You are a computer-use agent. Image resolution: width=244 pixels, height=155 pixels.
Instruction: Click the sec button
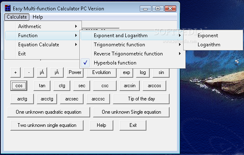(x=82, y=86)
